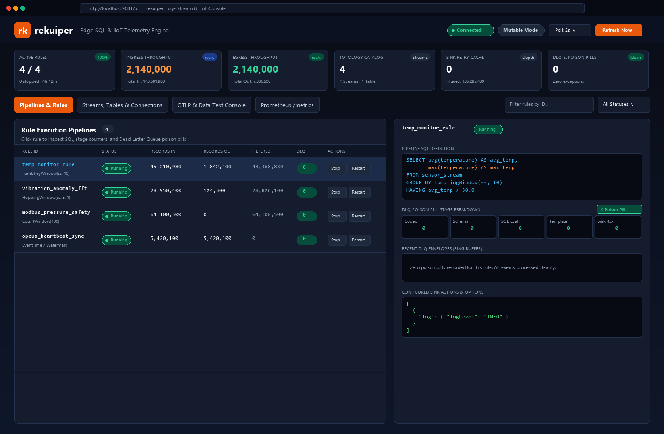Click the browser address bar
The image size is (664, 434).
tap(332, 8)
